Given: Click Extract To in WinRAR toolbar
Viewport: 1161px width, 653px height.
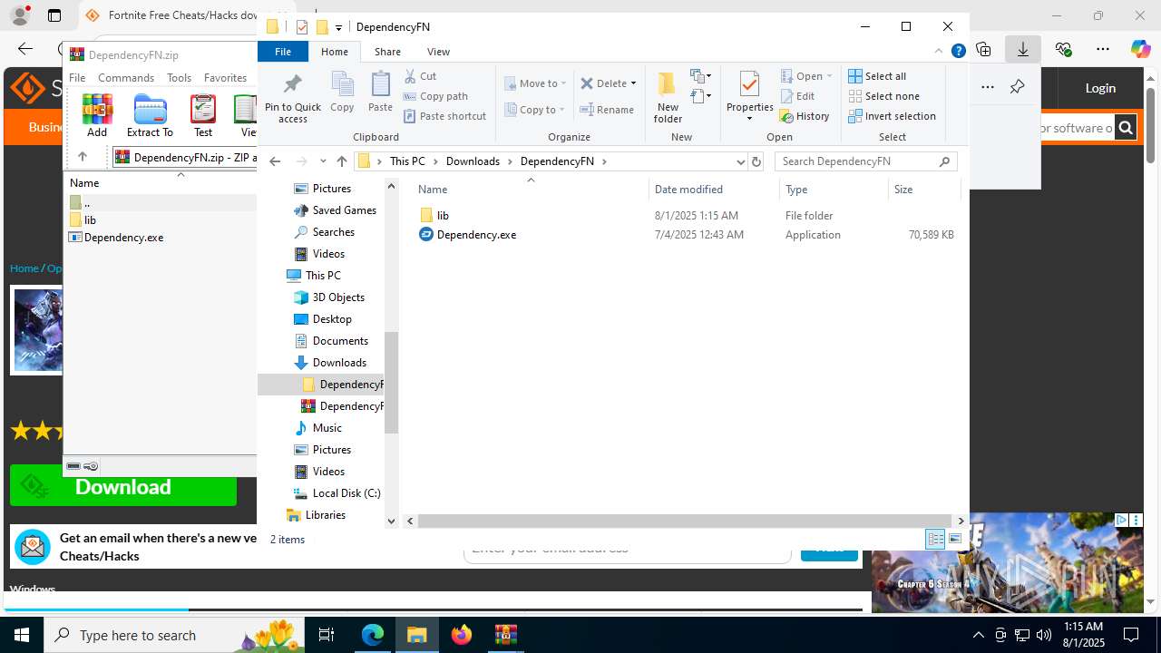Looking at the screenshot, I should (x=150, y=115).
